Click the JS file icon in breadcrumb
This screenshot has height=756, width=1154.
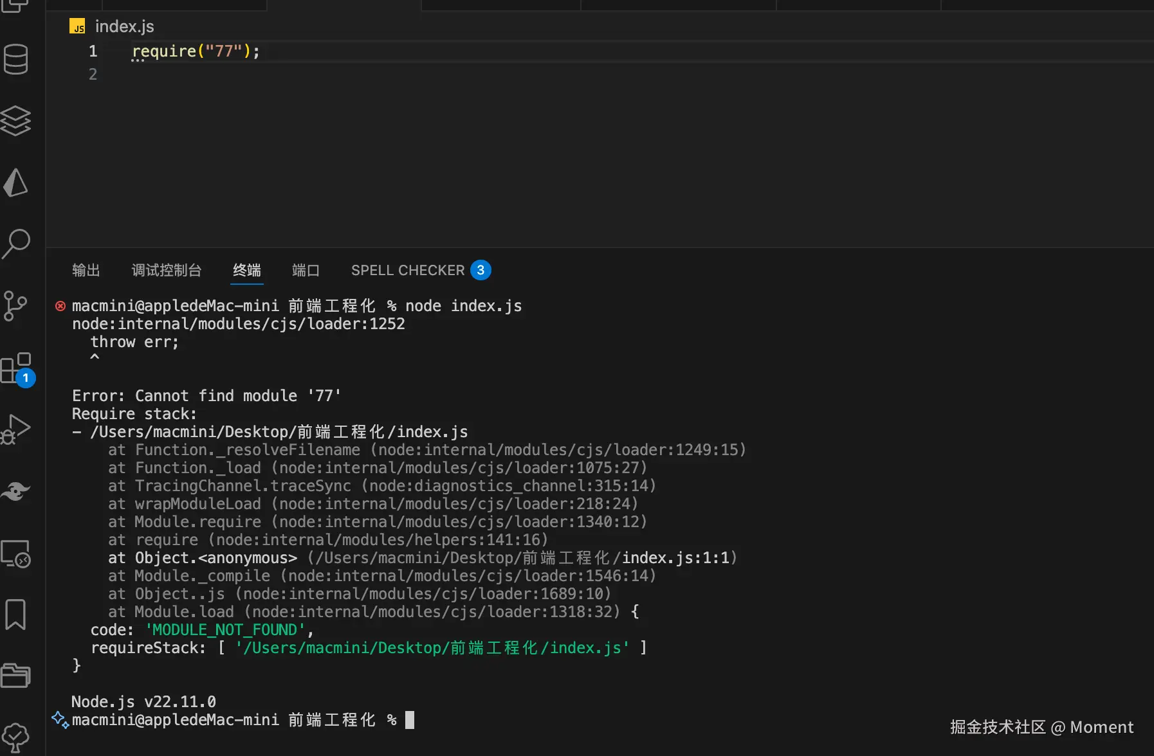pyautogui.click(x=78, y=26)
